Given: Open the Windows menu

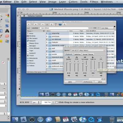Looking at the screenshot, I should point(107,2).
